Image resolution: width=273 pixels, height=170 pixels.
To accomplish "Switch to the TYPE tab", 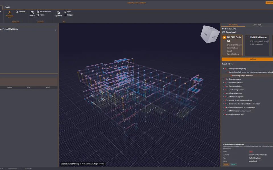I will [x=48, y=88].
